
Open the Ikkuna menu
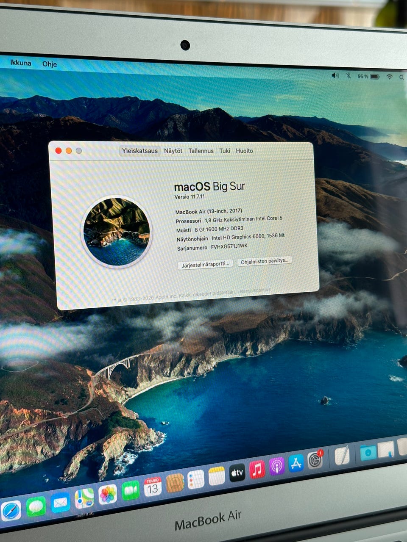click(21, 63)
